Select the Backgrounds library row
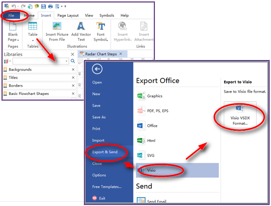Image resolution: width=271 pixels, height=206 pixels. coord(39,70)
